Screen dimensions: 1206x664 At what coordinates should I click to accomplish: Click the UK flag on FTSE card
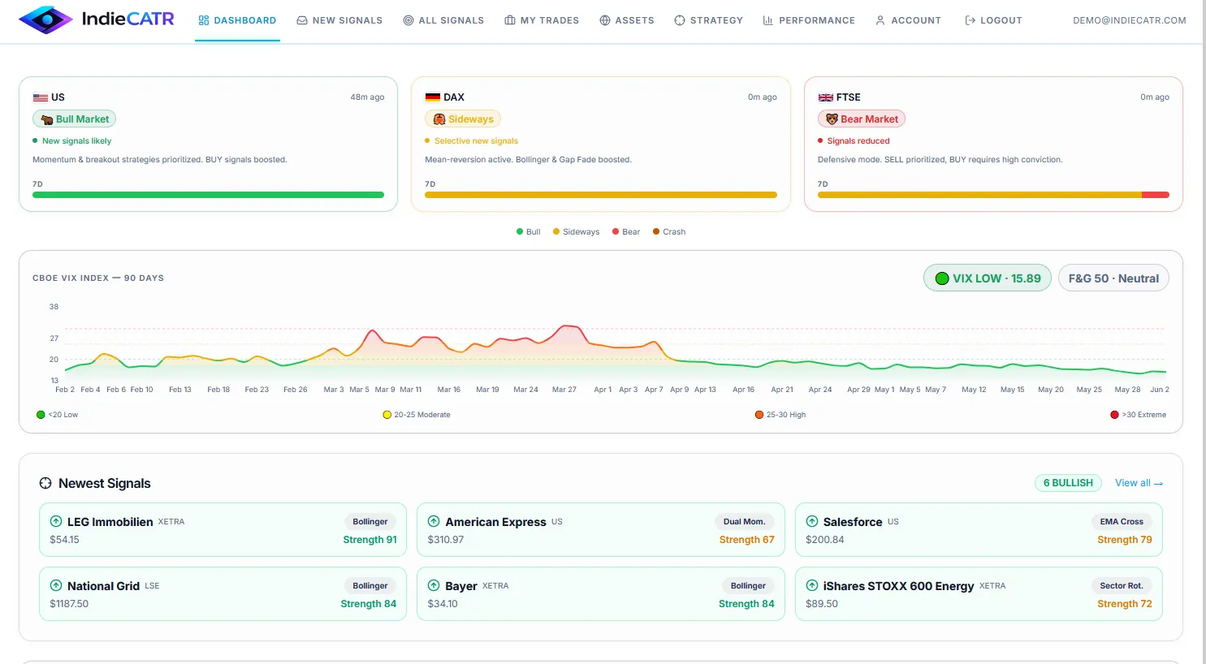tap(825, 97)
